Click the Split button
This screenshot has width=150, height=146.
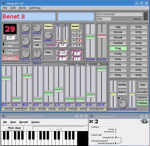tap(37, 45)
